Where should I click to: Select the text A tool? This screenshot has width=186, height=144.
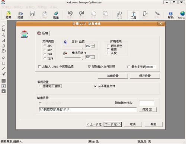3,40
